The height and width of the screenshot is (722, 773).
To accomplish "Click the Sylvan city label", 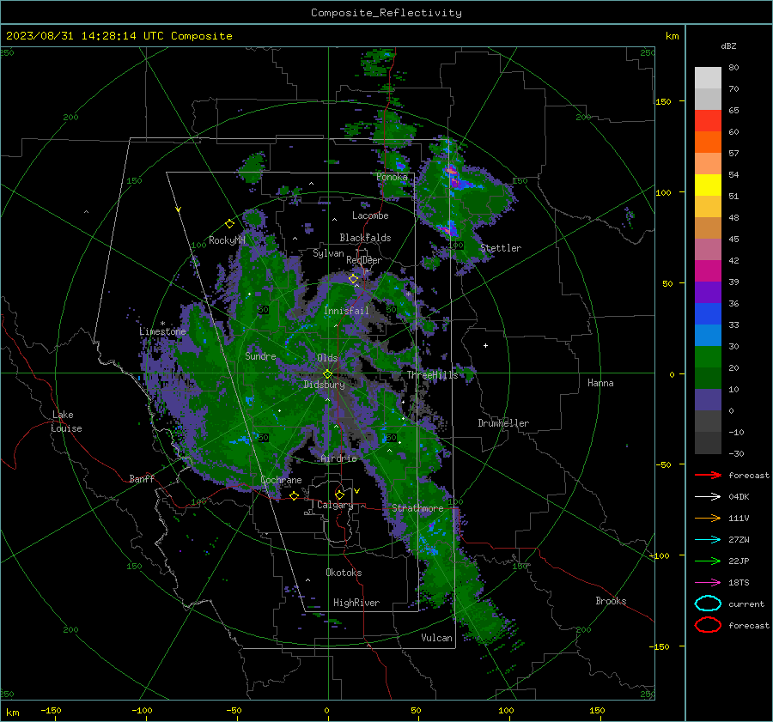I will pyautogui.click(x=328, y=253).
